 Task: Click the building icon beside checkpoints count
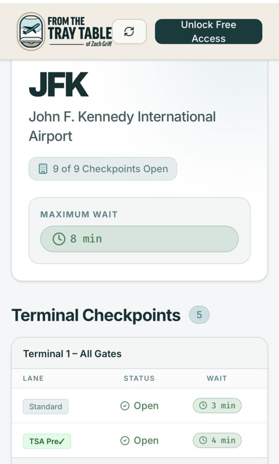[x=43, y=169]
